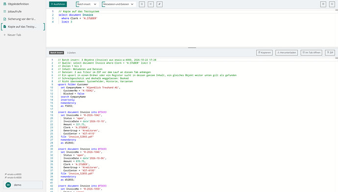
Task: Click the line 'as f5693;'
Action: tap(67, 106)
